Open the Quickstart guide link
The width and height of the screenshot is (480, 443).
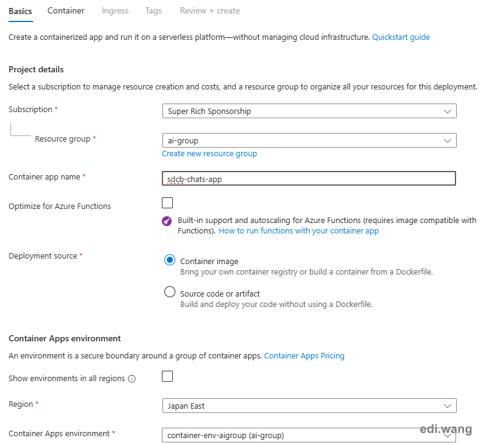point(401,37)
